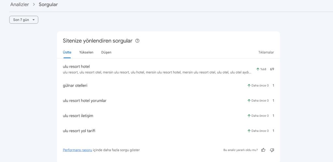Switch to the Yükselen tab
The width and height of the screenshot is (333, 162).
[x=86, y=52]
